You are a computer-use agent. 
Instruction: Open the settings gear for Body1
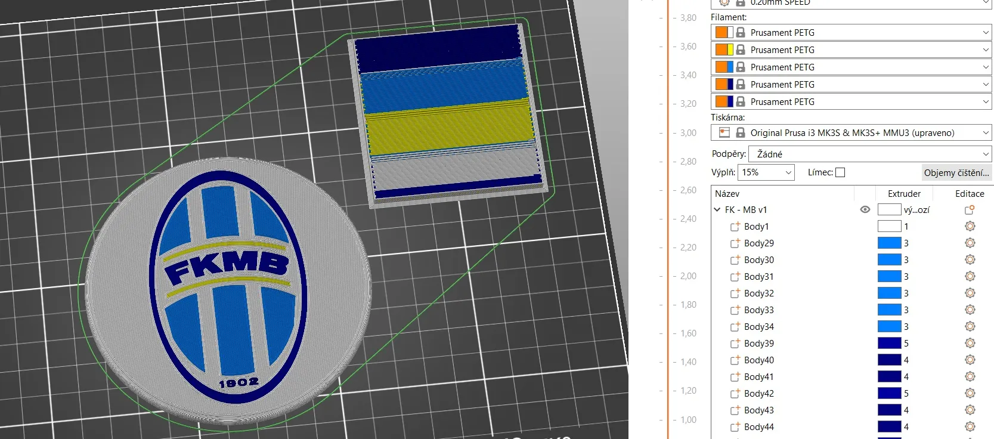[970, 227]
